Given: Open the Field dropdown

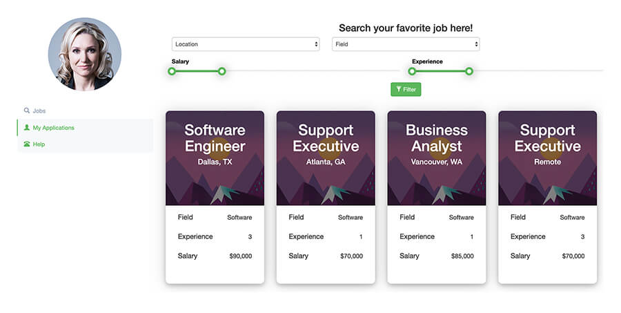Looking at the screenshot, I should coord(406,44).
